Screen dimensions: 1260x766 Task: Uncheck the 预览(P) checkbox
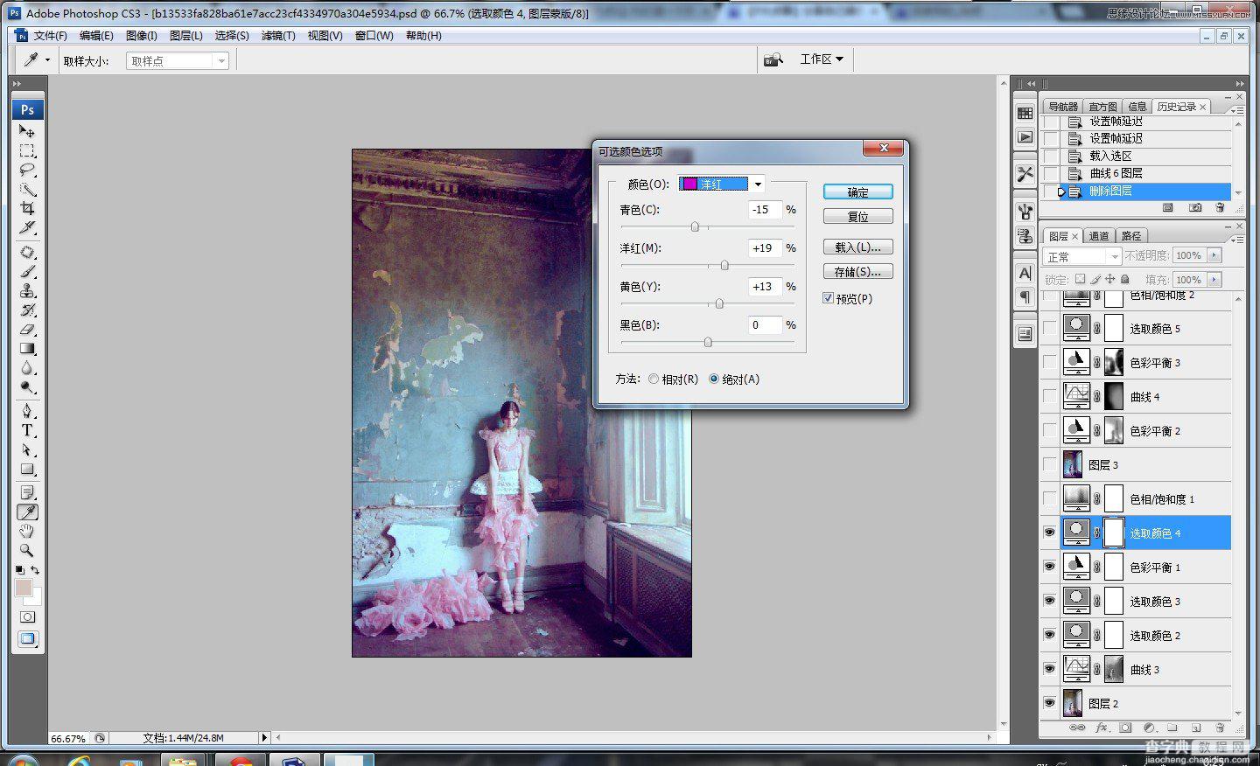(x=828, y=298)
